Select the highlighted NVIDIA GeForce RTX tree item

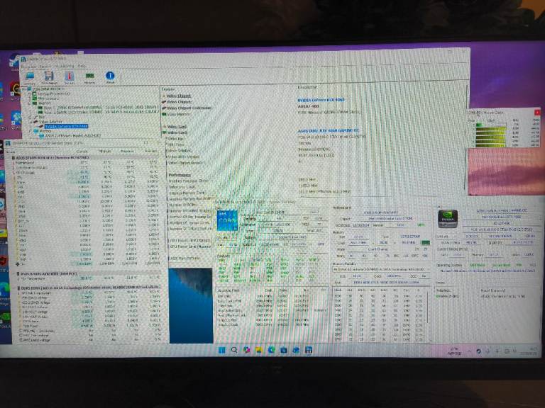click(66, 126)
